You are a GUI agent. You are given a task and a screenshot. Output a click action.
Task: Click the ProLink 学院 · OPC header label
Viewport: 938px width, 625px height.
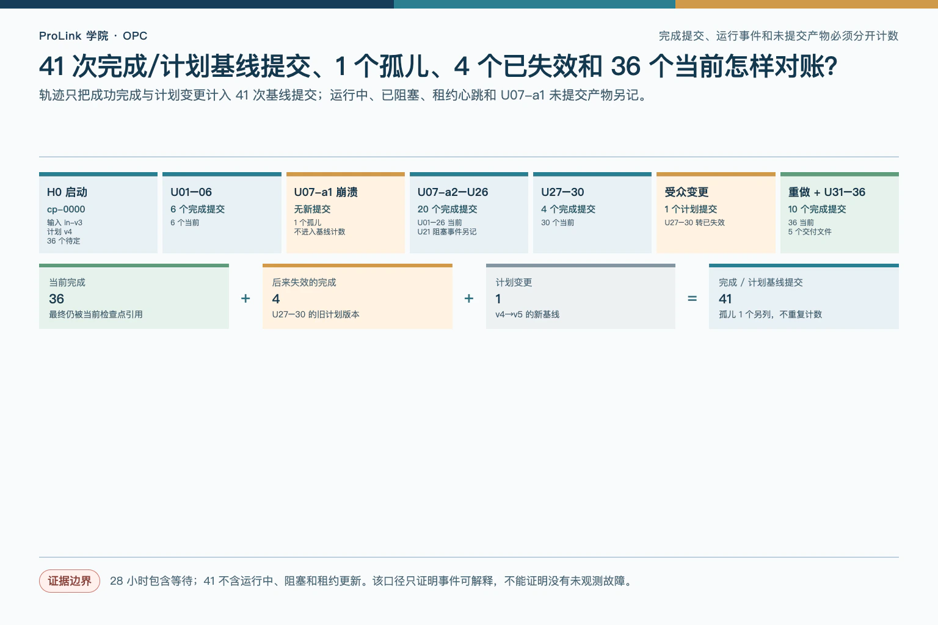coord(93,36)
